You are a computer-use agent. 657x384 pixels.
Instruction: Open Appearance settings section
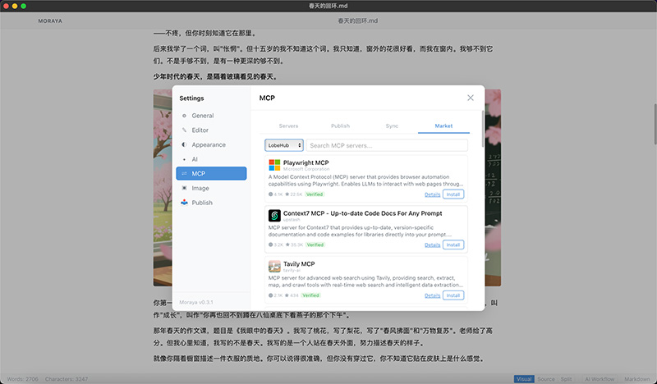click(208, 144)
